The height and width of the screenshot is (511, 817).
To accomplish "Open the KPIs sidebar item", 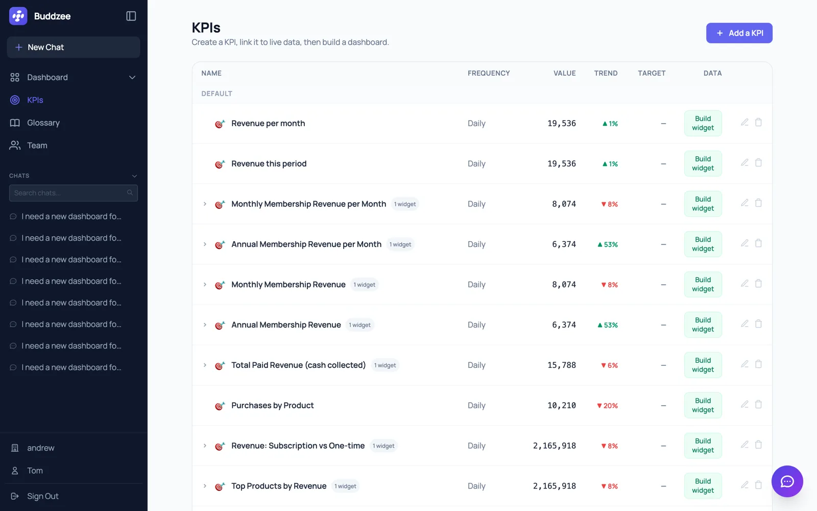I will (x=74, y=100).
